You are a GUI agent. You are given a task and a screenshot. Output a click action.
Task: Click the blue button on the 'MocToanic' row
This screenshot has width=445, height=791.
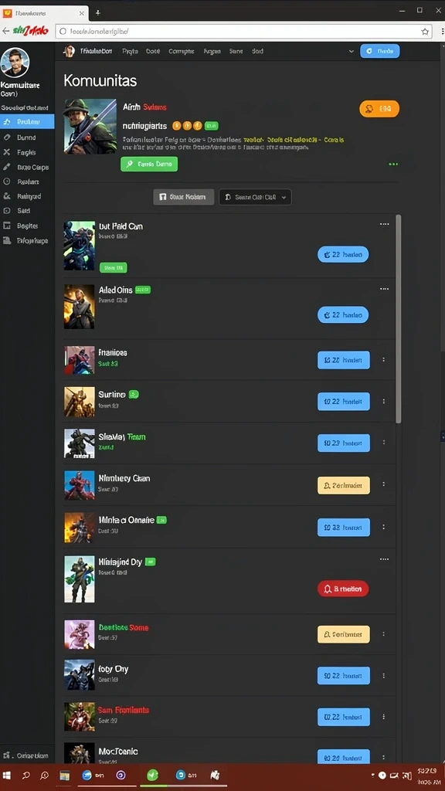point(344,757)
